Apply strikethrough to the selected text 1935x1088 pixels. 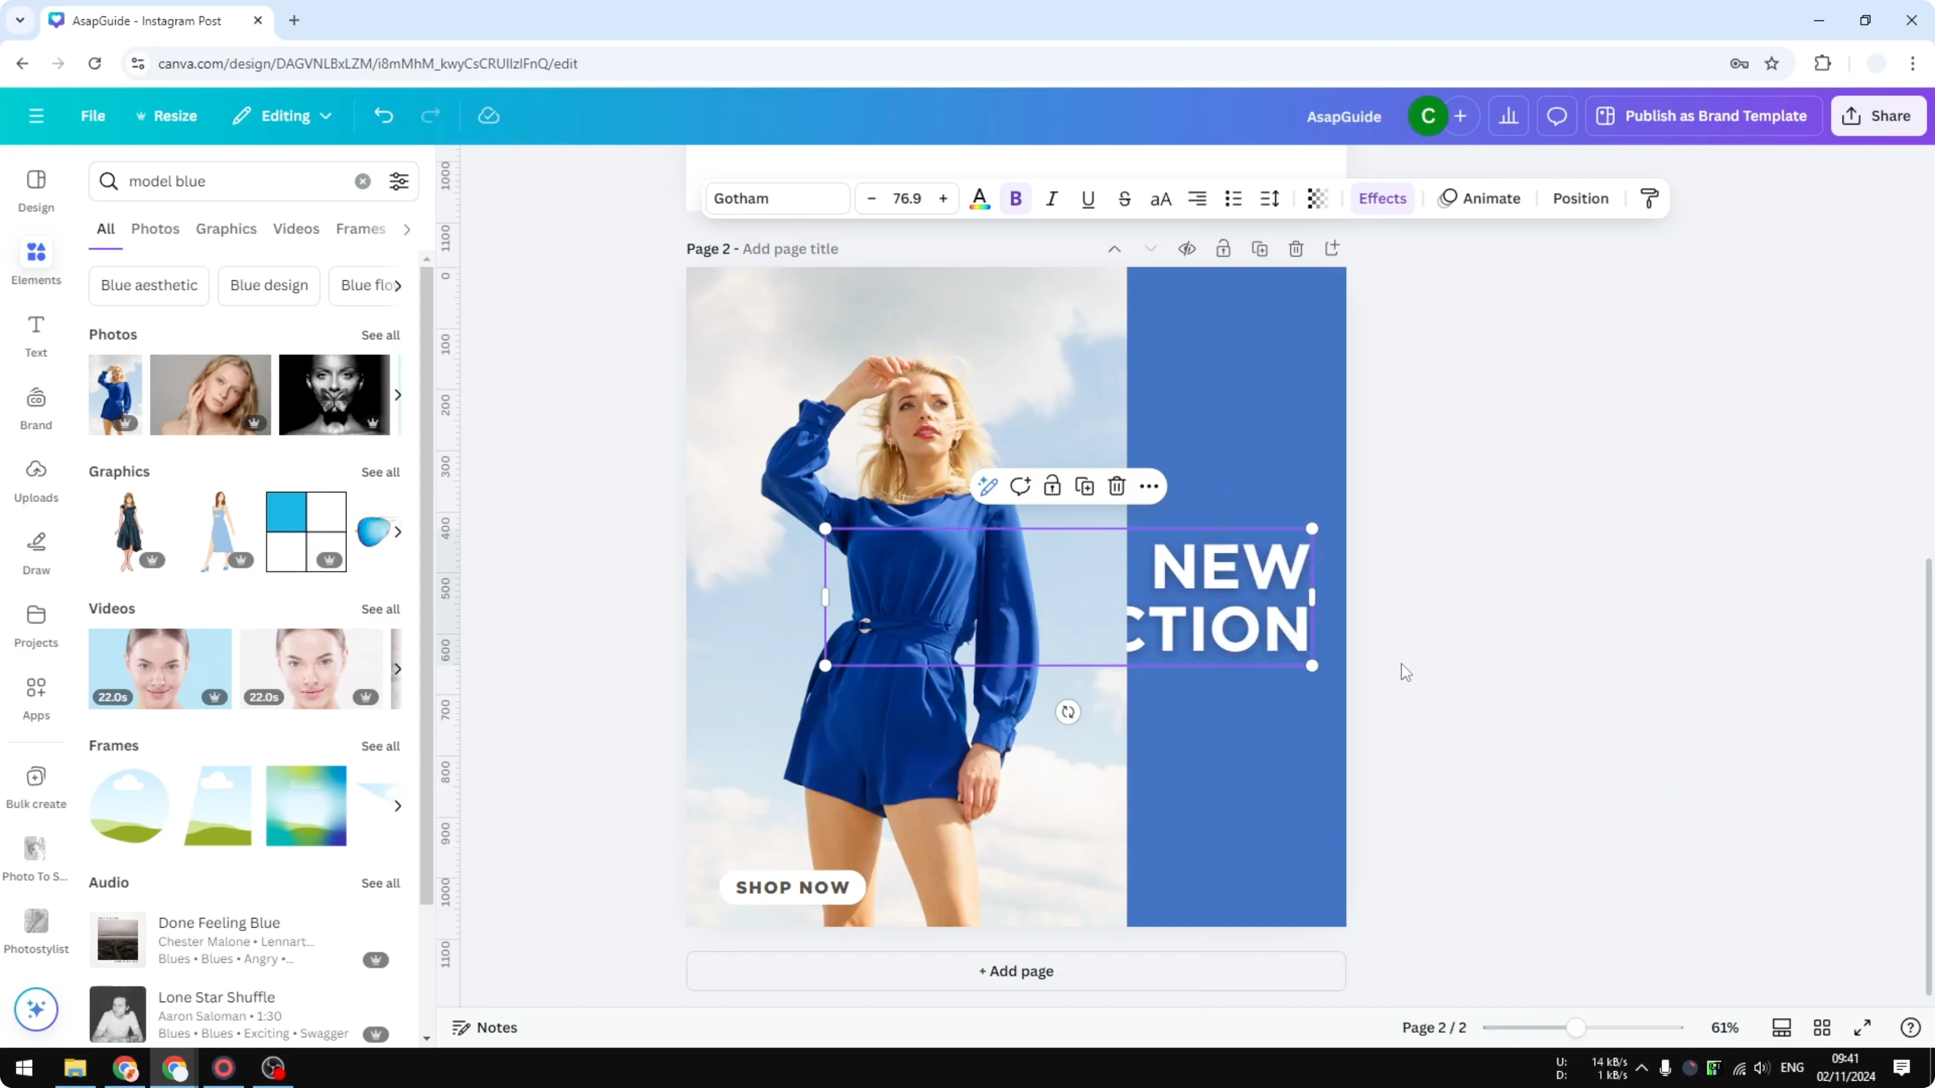pyautogui.click(x=1125, y=198)
